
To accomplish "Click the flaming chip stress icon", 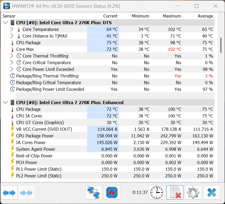I will (112, 193).
